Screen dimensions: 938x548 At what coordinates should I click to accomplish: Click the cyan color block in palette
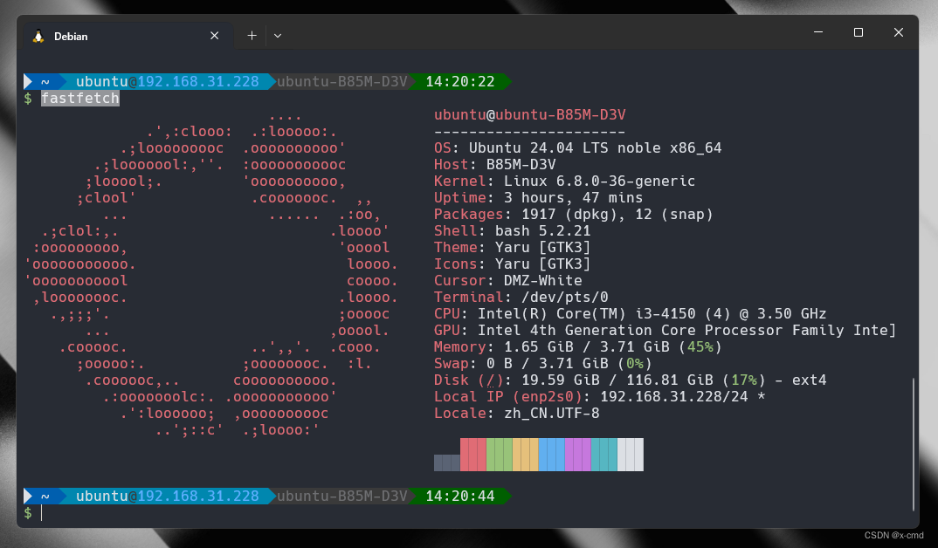click(x=604, y=455)
